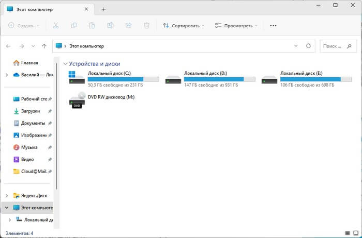Image resolution: width=362 pixels, height=238 pixels.
Task: Collapse the Устройства и диски group
Action: 65,64
